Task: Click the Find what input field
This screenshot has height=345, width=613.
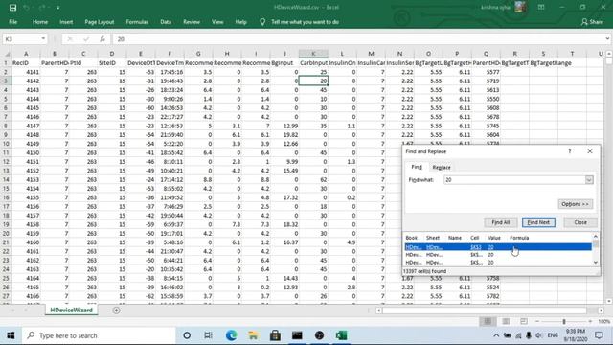Action: 514,180
